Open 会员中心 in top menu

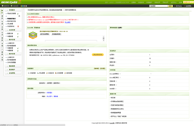point(174,2)
